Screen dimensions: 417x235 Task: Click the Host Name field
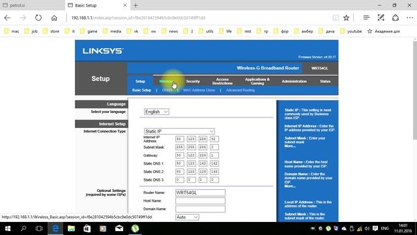click(200, 200)
